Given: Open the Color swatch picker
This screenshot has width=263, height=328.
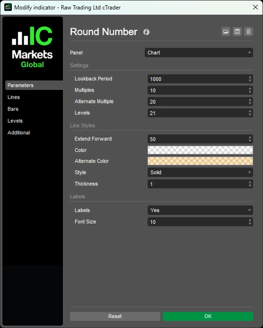Looking at the screenshot, I should tap(200, 150).
